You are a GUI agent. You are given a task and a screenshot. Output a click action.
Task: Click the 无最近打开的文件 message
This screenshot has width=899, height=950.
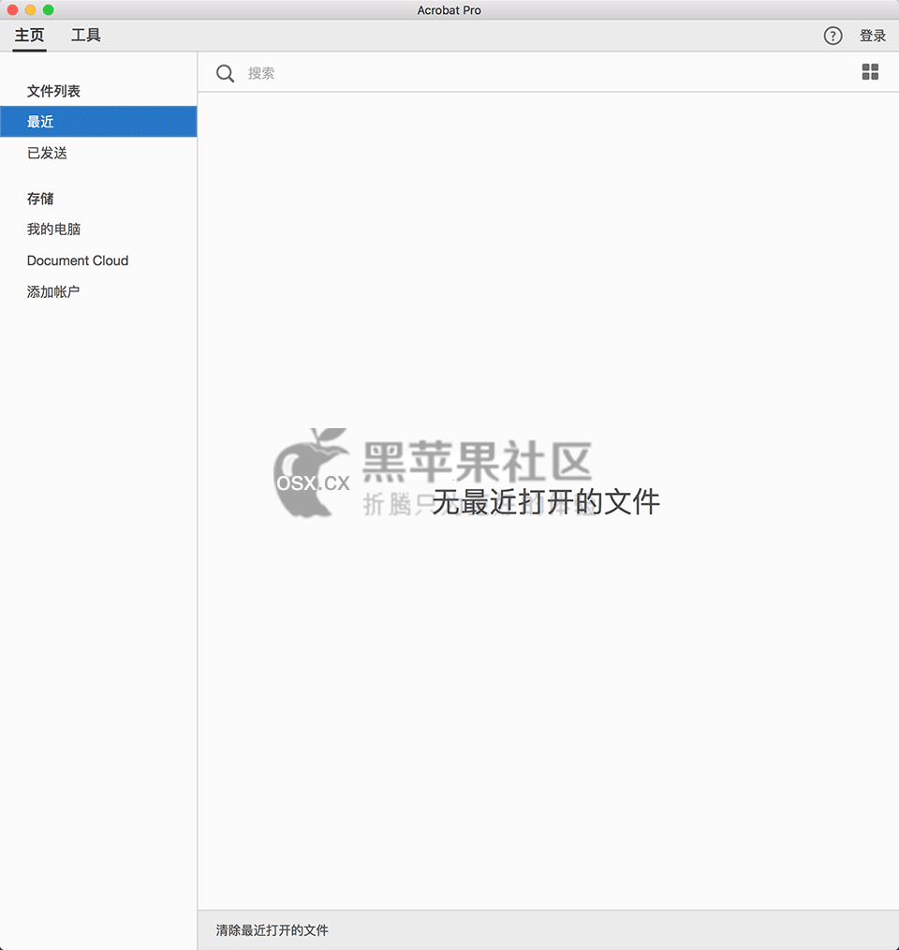coord(546,501)
